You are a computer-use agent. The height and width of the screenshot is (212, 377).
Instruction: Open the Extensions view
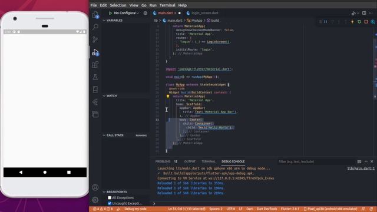95,64
